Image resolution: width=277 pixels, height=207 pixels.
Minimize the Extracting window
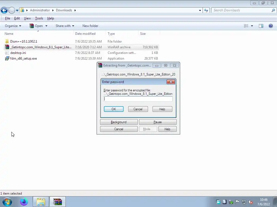tap(157, 65)
